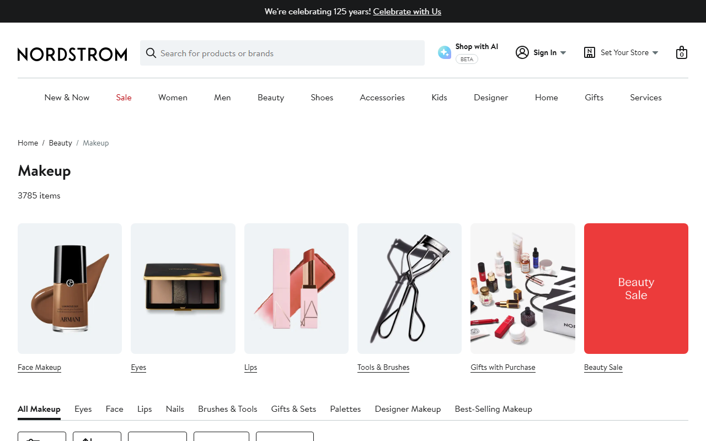Select the All Makeup tab

(39, 409)
